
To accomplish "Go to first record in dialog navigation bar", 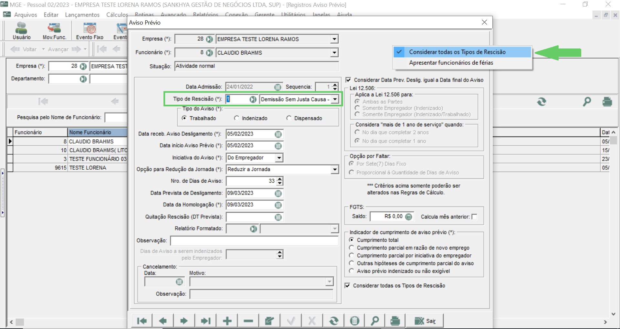I will (142, 321).
